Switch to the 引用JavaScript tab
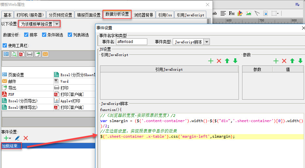 point(190,15)
